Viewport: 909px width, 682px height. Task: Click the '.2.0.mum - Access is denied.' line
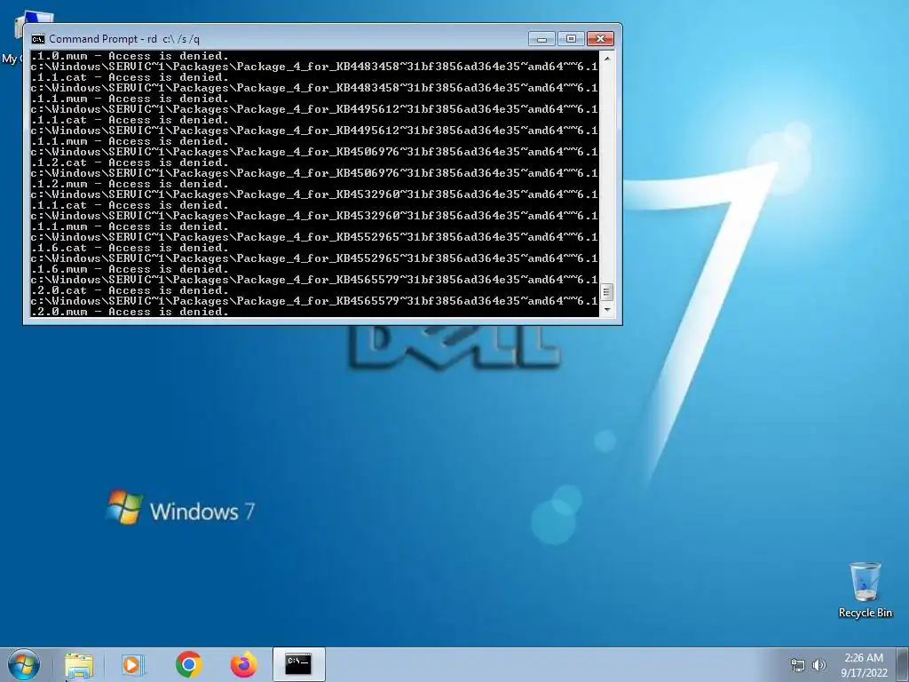pos(130,312)
